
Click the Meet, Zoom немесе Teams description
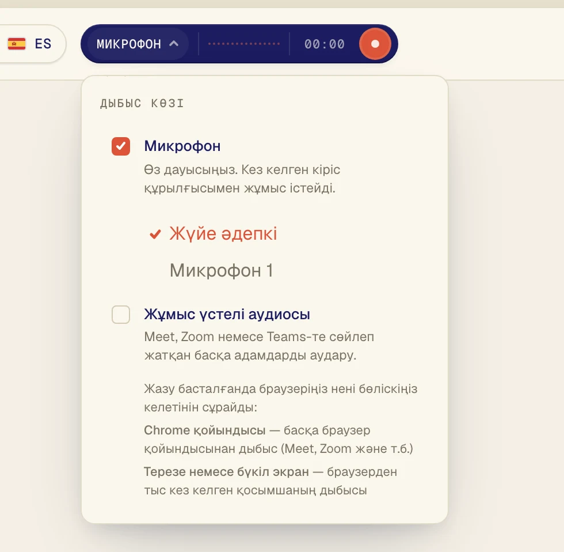tap(259, 346)
